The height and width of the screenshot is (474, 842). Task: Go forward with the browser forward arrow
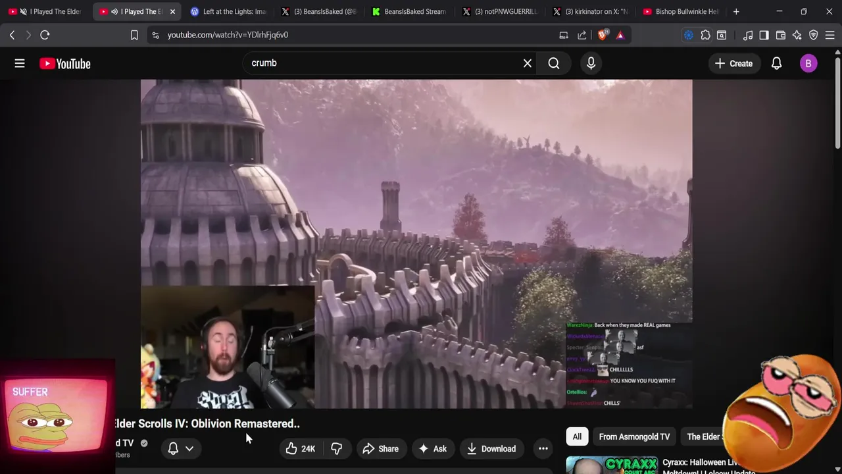28,35
